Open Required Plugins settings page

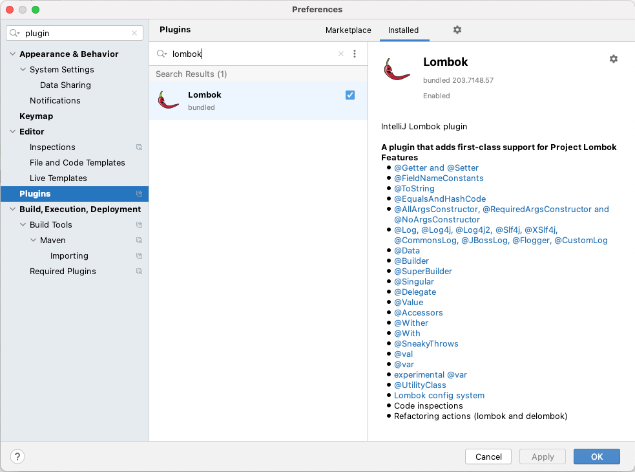tap(63, 272)
